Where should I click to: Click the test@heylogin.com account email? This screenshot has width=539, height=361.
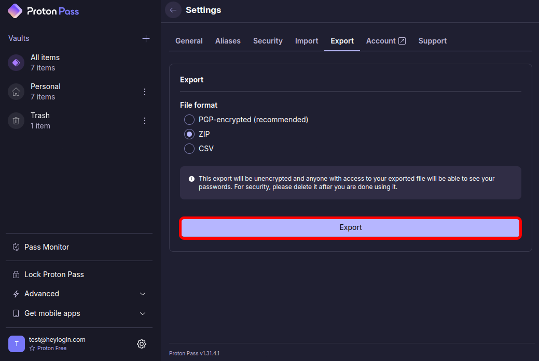pyautogui.click(x=57, y=339)
